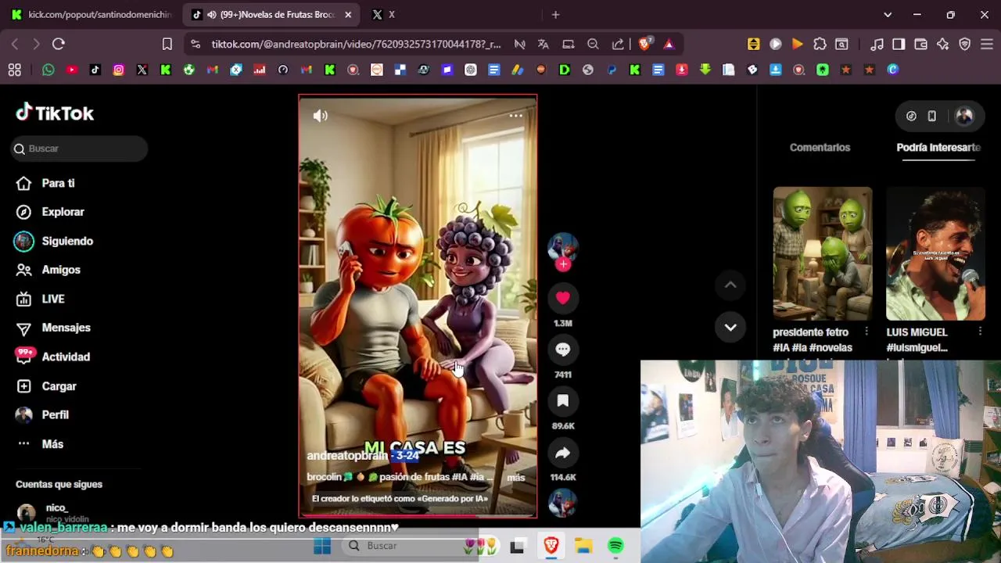This screenshot has height=563, width=1001.
Task: Open the Instagram bookmark
Action: coord(119,70)
